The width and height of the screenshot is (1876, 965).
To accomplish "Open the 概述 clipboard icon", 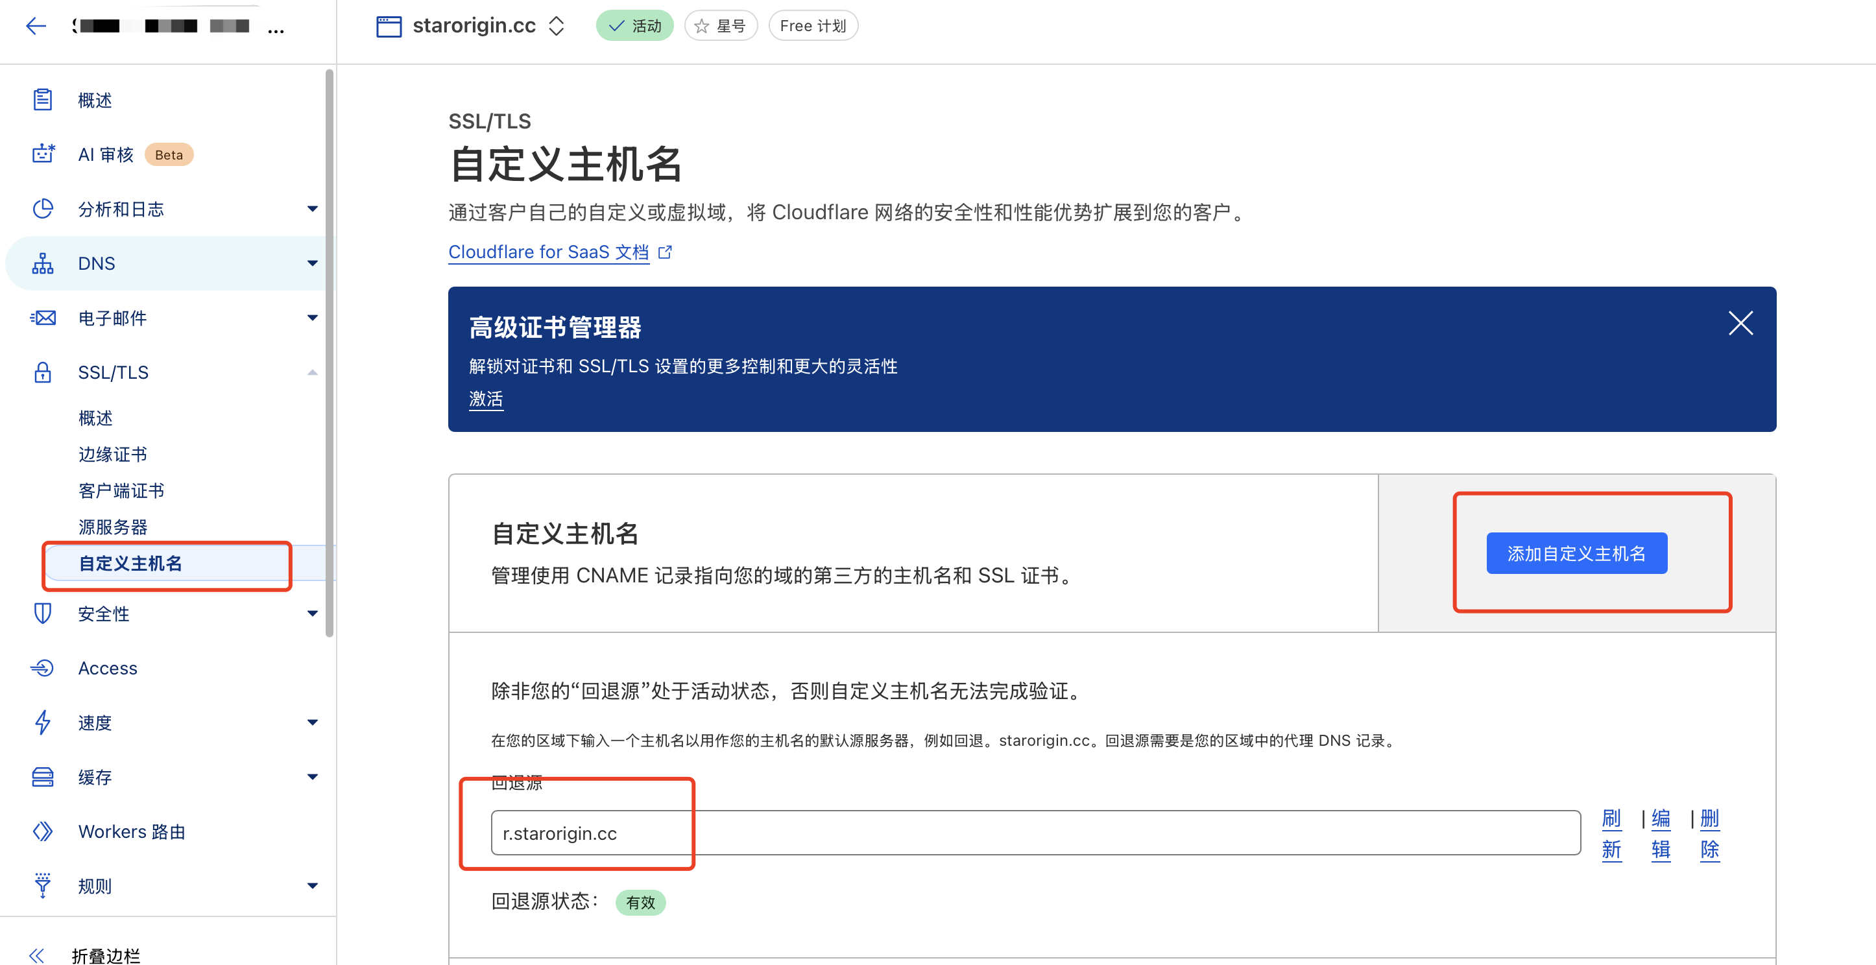I will (x=42, y=100).
